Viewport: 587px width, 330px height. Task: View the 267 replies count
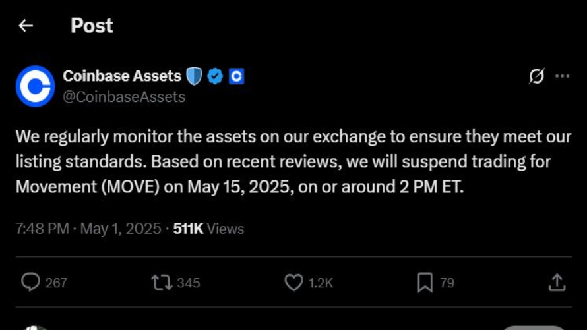[56, 283]
